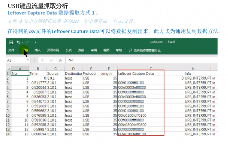Open the 审阅 ribbon tab
This screenshot has width=228, height=144.
pos(94,50)
